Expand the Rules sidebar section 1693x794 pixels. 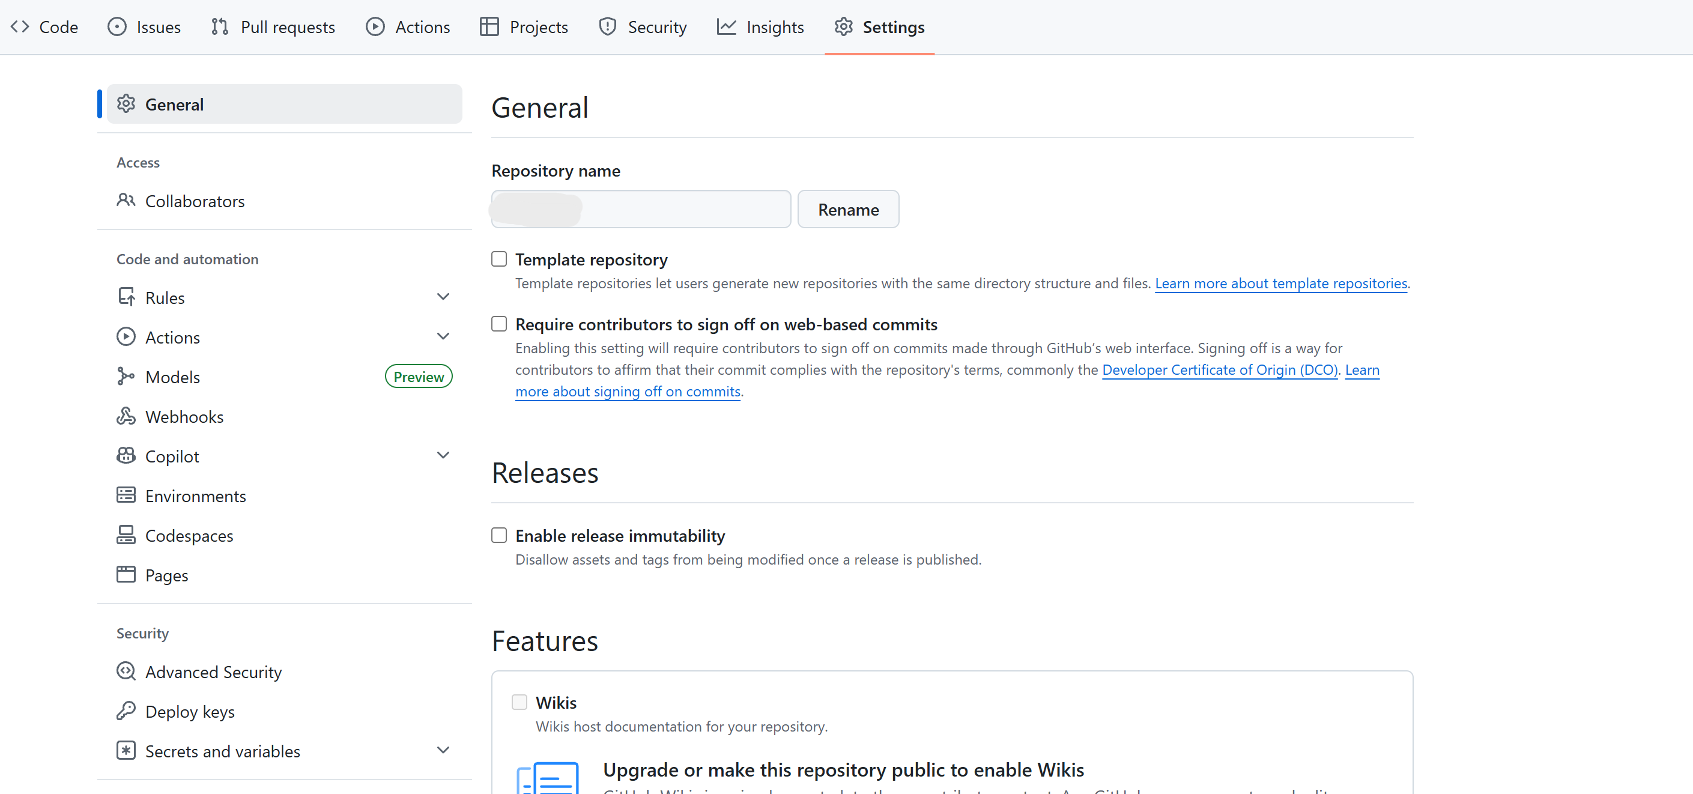coord(443,297)
